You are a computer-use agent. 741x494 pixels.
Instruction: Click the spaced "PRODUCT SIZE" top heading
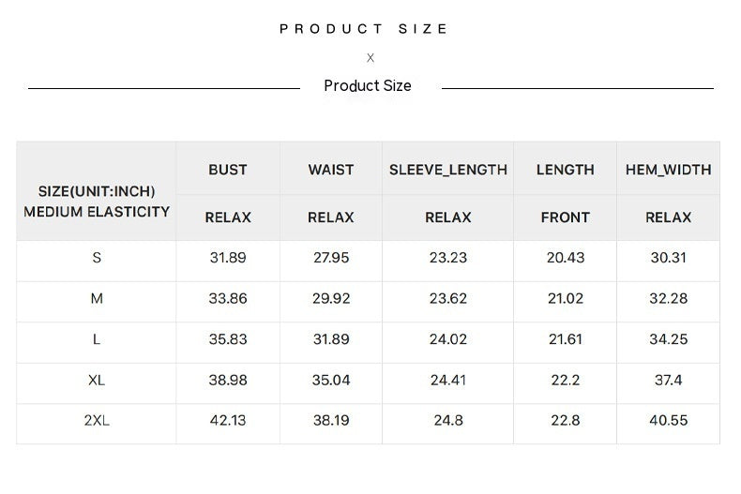pos(364,29)
